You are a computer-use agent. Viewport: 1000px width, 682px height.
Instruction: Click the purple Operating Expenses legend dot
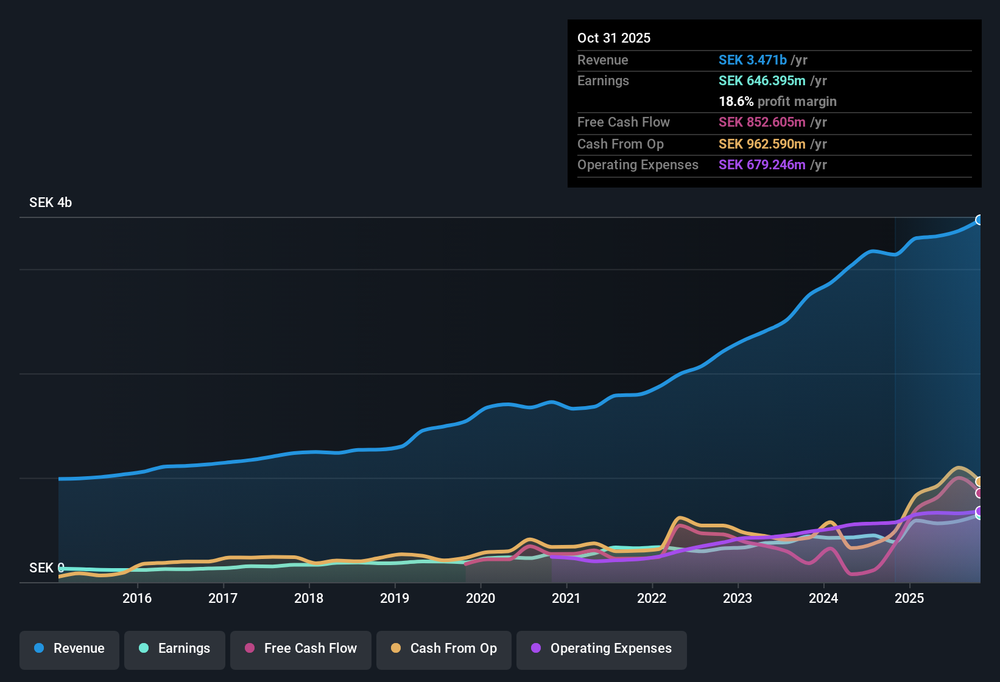point(535,649)
